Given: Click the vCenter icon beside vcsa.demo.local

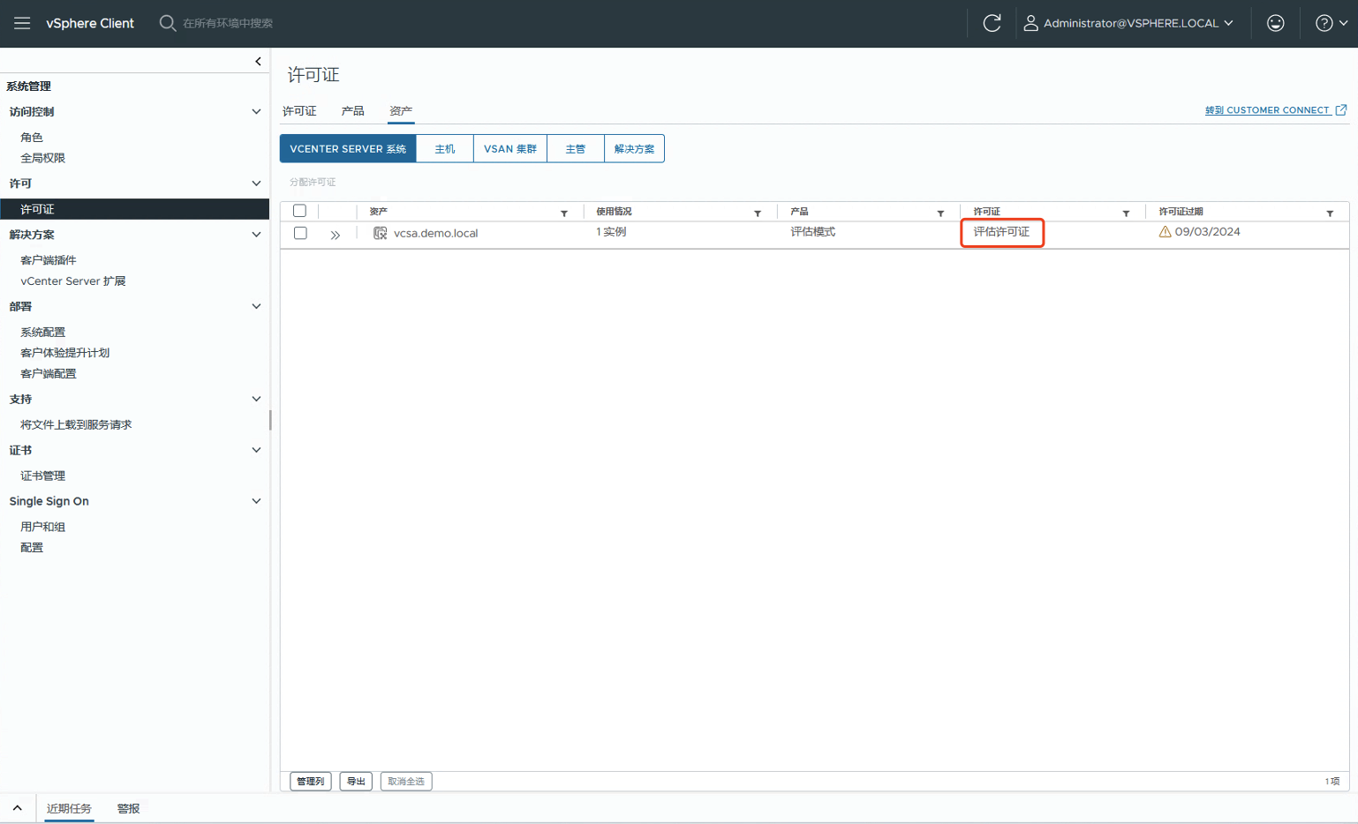Looking at the screenshot, I should click(x=380, y=233).
